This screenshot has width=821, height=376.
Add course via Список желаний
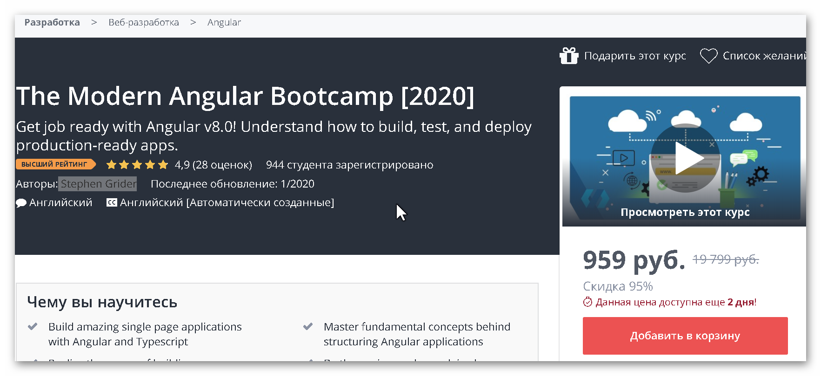coord(763,56)
